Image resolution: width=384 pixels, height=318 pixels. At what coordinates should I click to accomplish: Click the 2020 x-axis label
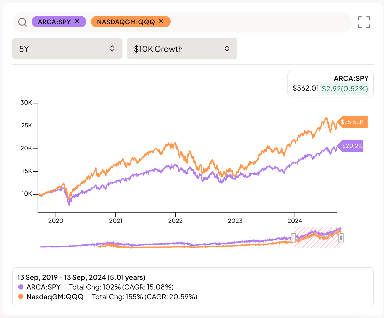point(56,221)
